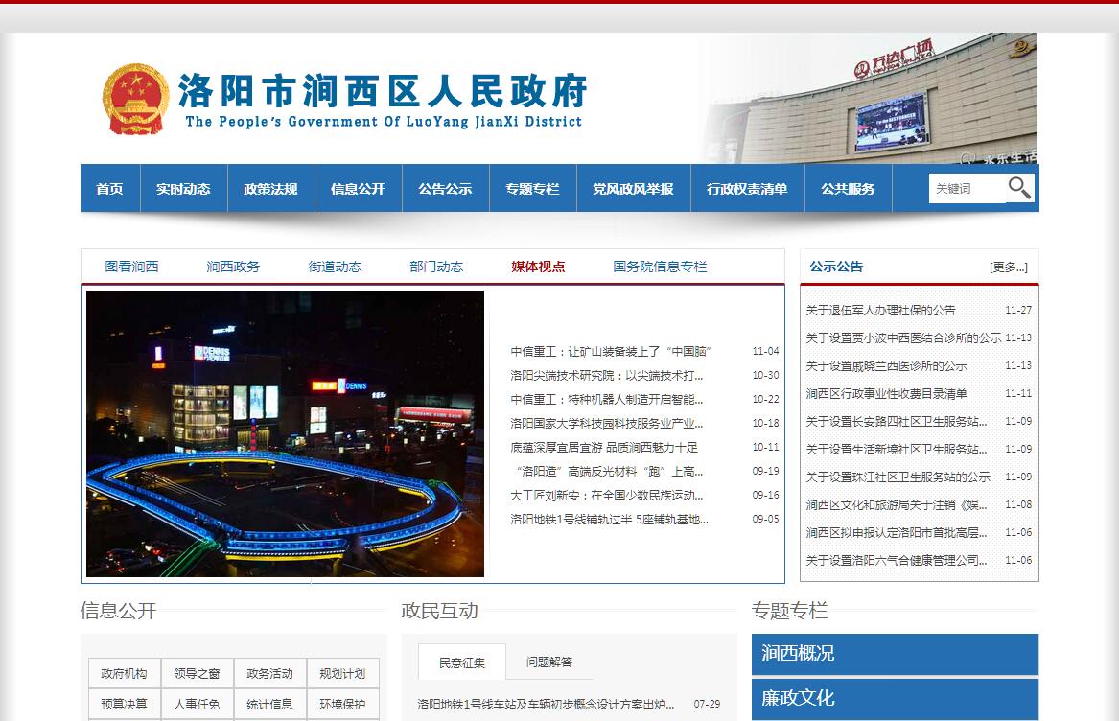1119x721 pixels.
Task: Open the 涧西概况 special column banner
Action: 894,653
